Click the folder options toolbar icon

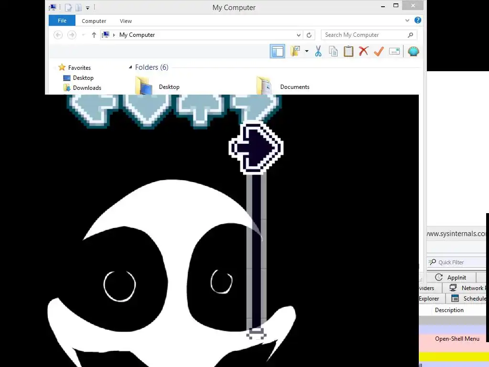[x=295, y=51]
